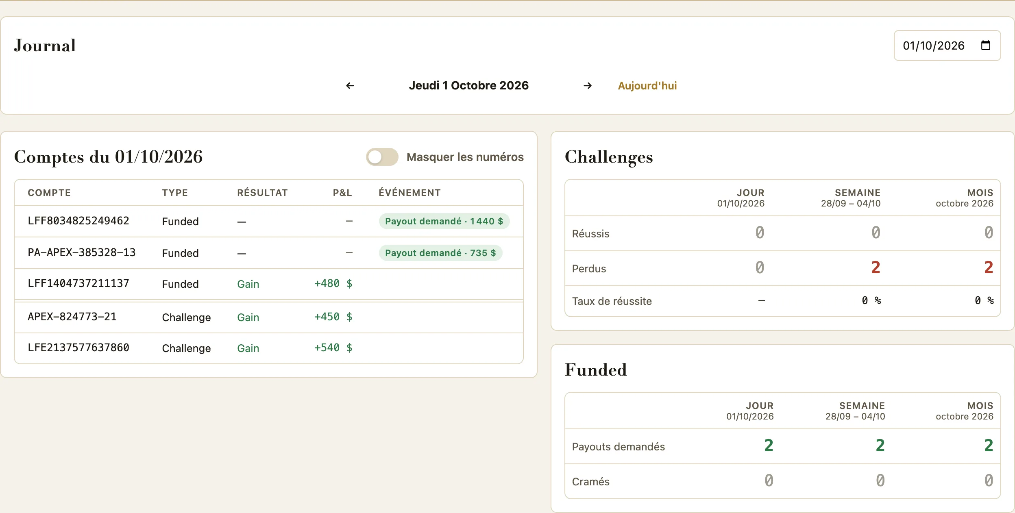Click Taux de réussite weekly 0 %
1015x513 pixels.
pyautogui.click(x=871, y=300)
